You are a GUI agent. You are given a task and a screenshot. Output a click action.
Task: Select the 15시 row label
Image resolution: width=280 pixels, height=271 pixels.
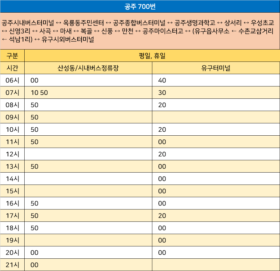[12, 191]
